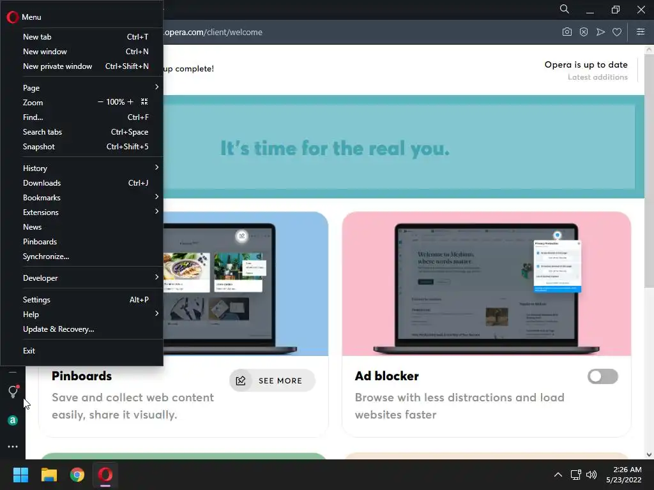Click zoom out minus in menu

(100, 102)
